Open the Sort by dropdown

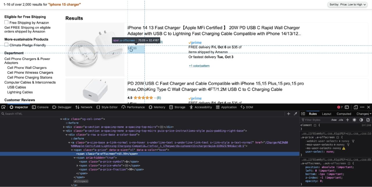tap(347, 4)
